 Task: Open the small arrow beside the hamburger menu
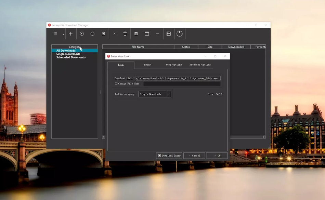click(64, 35)
